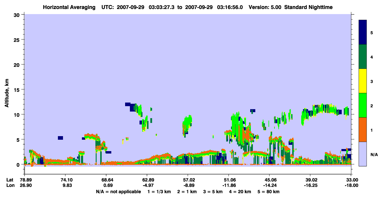Click the orange level 1 color swatch
Screen dimensions: 390x200
click(x=363, y=130)
